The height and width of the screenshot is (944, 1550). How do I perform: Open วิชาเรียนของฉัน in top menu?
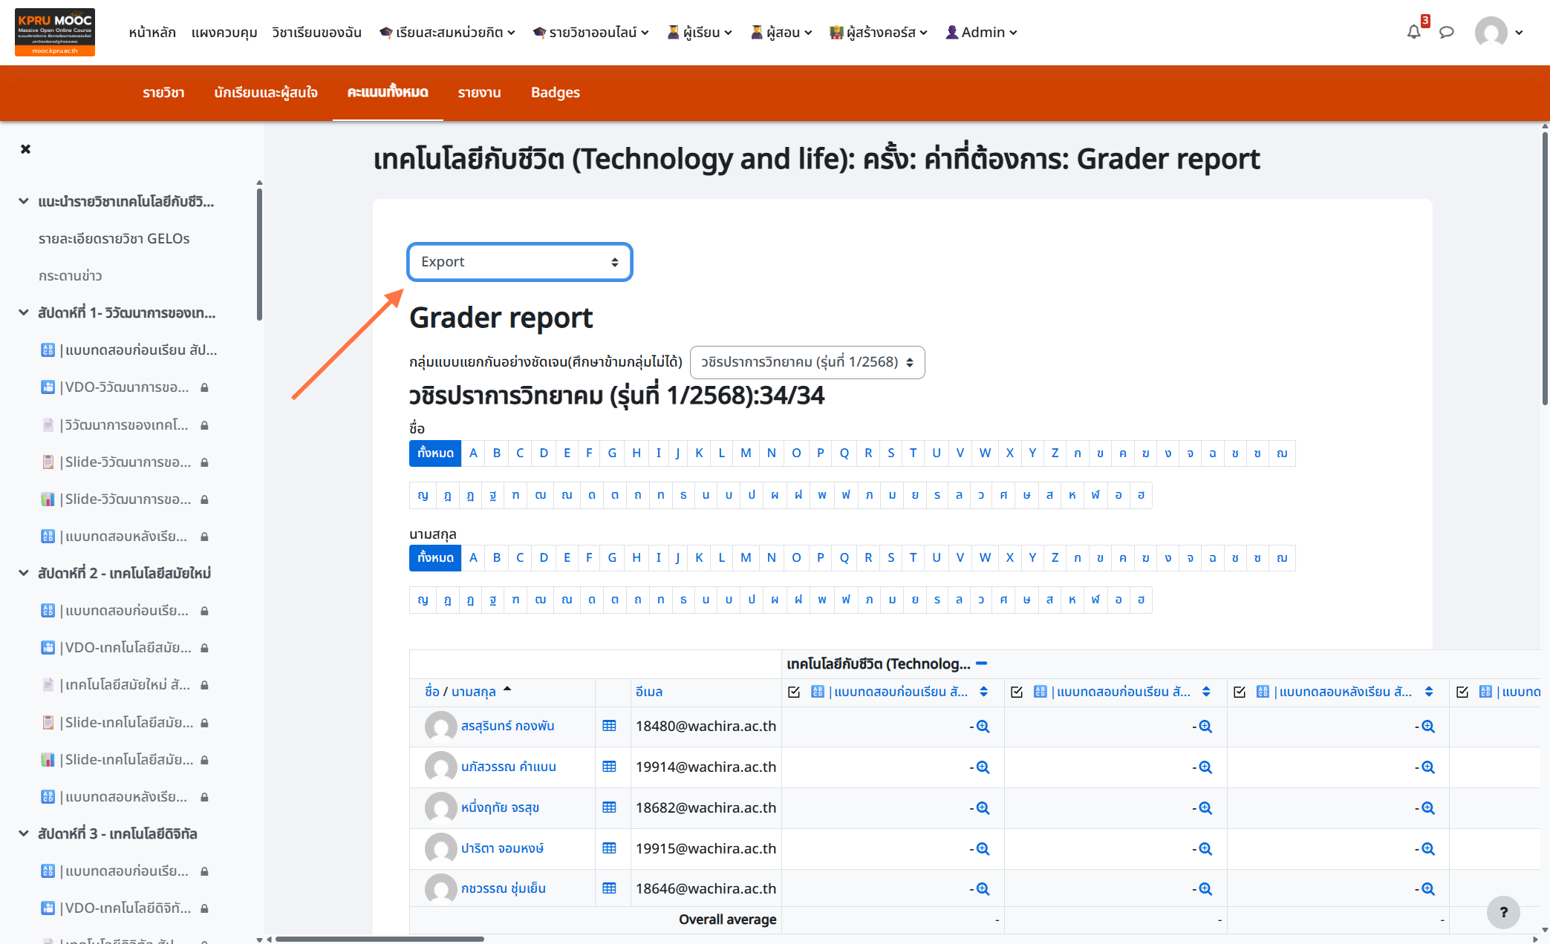coord(316,32)
